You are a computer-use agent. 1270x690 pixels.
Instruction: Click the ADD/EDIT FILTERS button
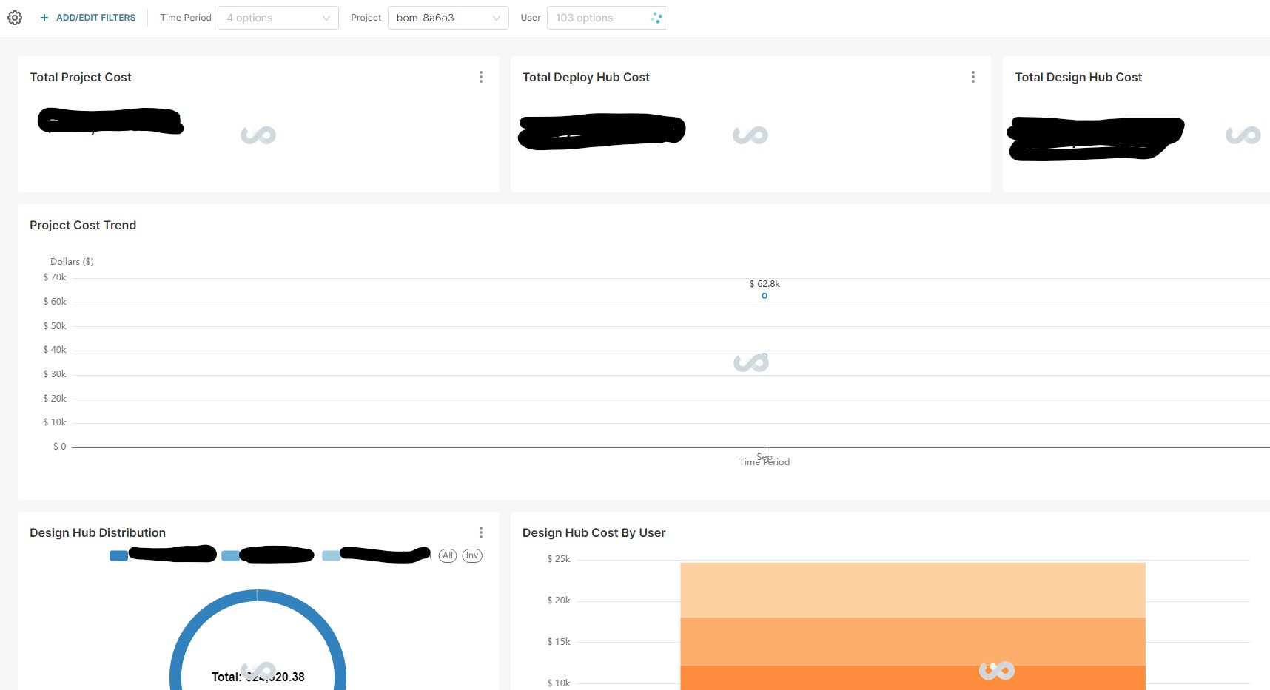88,18
